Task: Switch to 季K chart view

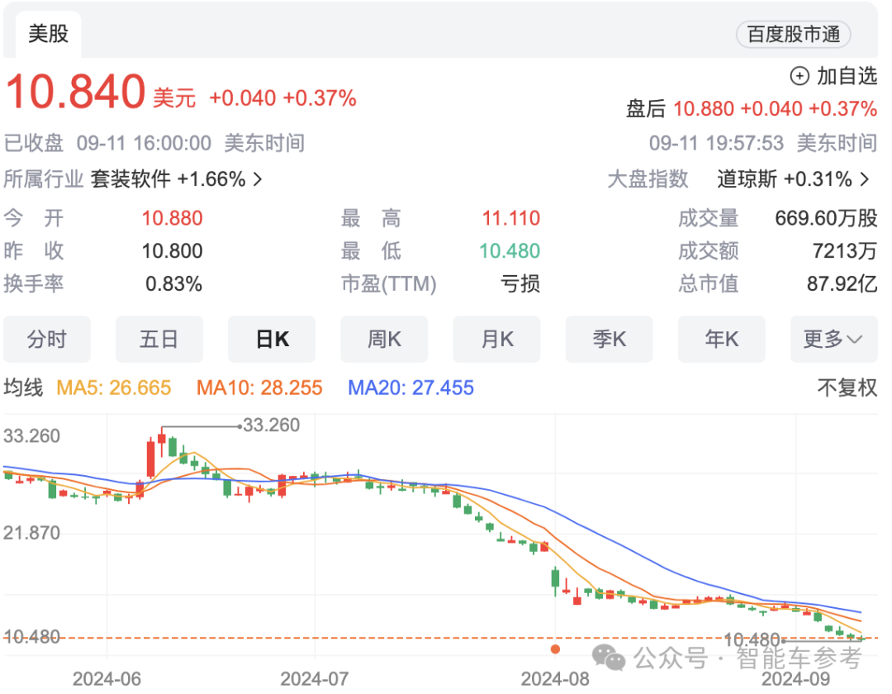Action: [x=609, y=339]
